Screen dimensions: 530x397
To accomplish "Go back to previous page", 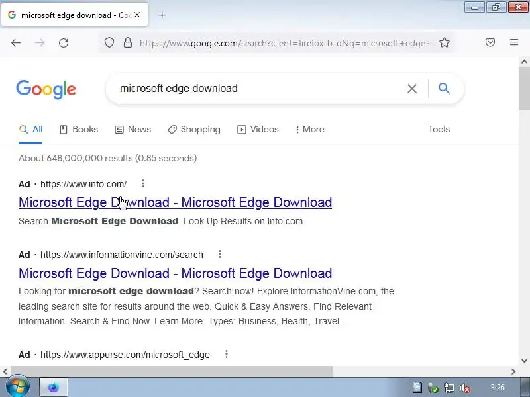I will [16, 43].
